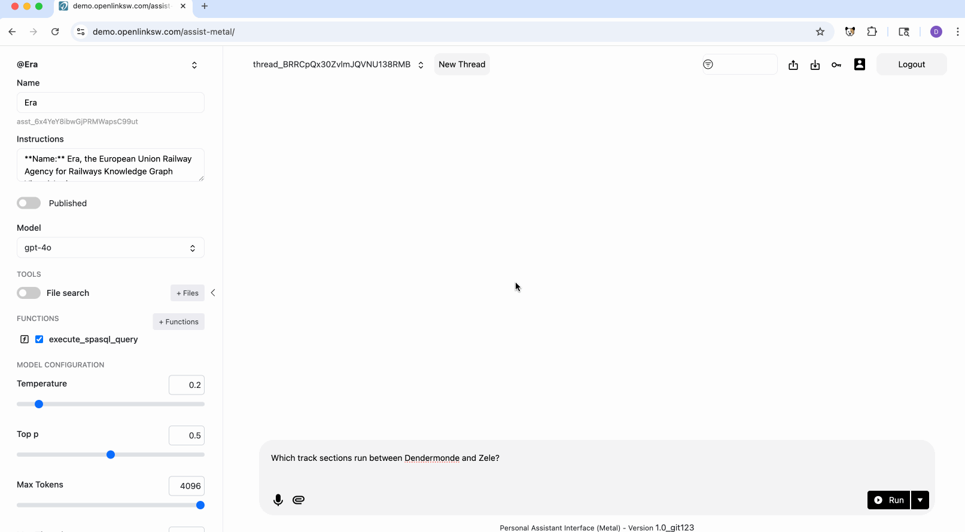The image size is (965, 532).
Task: Click the download thread icon
Action: [815, 65]
